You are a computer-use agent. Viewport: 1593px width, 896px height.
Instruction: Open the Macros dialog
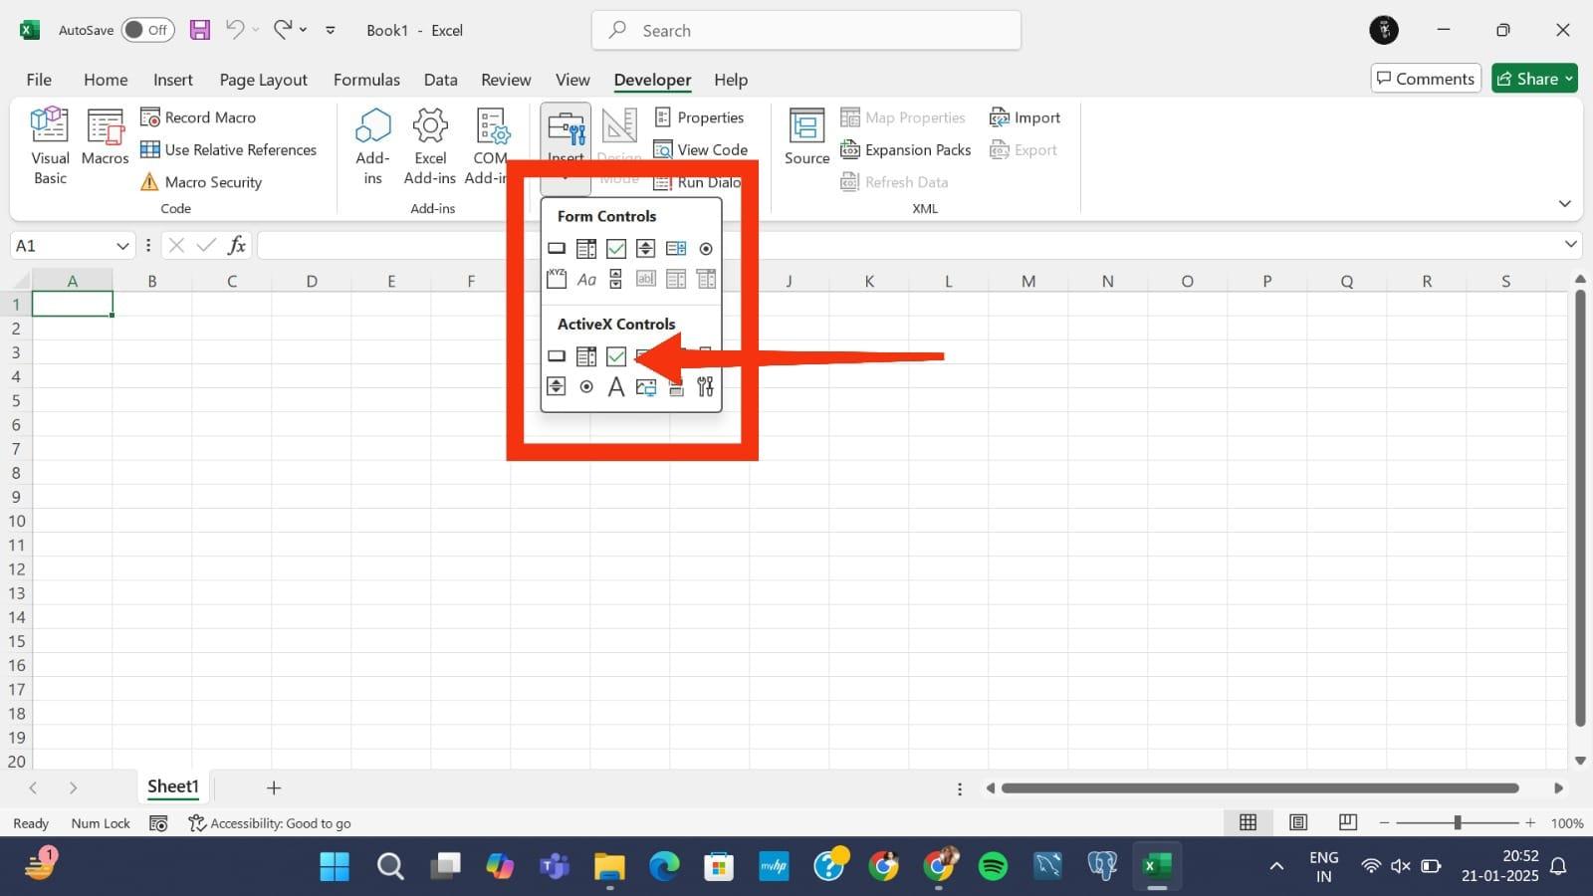(105, 137)
